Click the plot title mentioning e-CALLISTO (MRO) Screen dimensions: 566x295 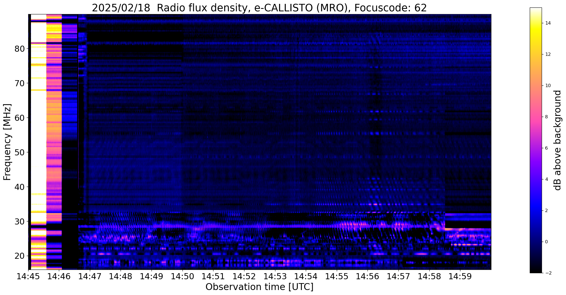coord(259,8)
